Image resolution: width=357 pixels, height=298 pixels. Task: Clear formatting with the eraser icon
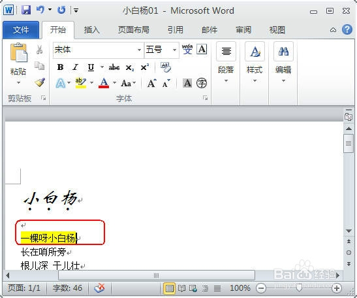(166, 67)
